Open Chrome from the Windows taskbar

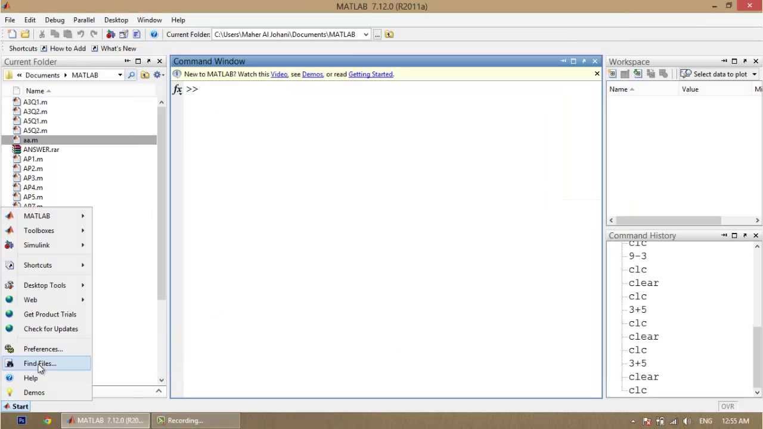coord(47,421)
